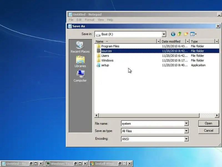The height and width of the screenshot is (167, 222).
Task: Open Name column filter dropdown
Action: click(158, 41)
